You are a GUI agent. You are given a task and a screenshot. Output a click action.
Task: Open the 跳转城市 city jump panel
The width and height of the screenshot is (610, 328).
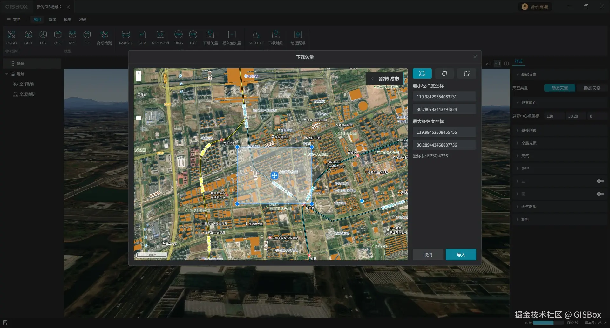(x=385, y=79)
